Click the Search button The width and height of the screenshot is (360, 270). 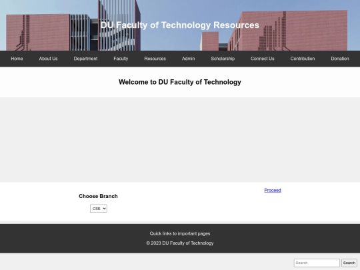pos(349,263)
